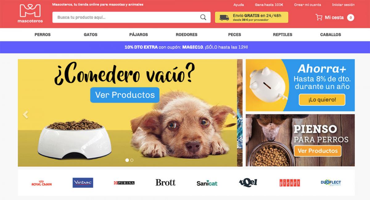This screenshot has width=370, height=200.
Task: Advance to next banner slide arrow
Action: click(235, 115)
